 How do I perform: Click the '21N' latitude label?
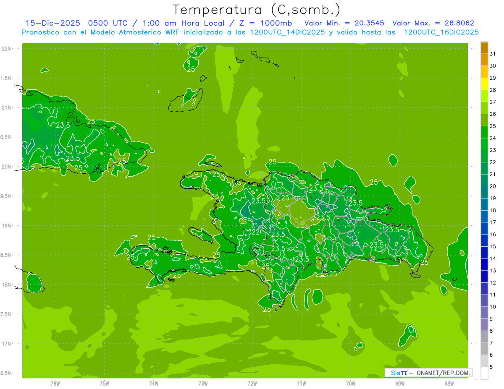[7, 107]
